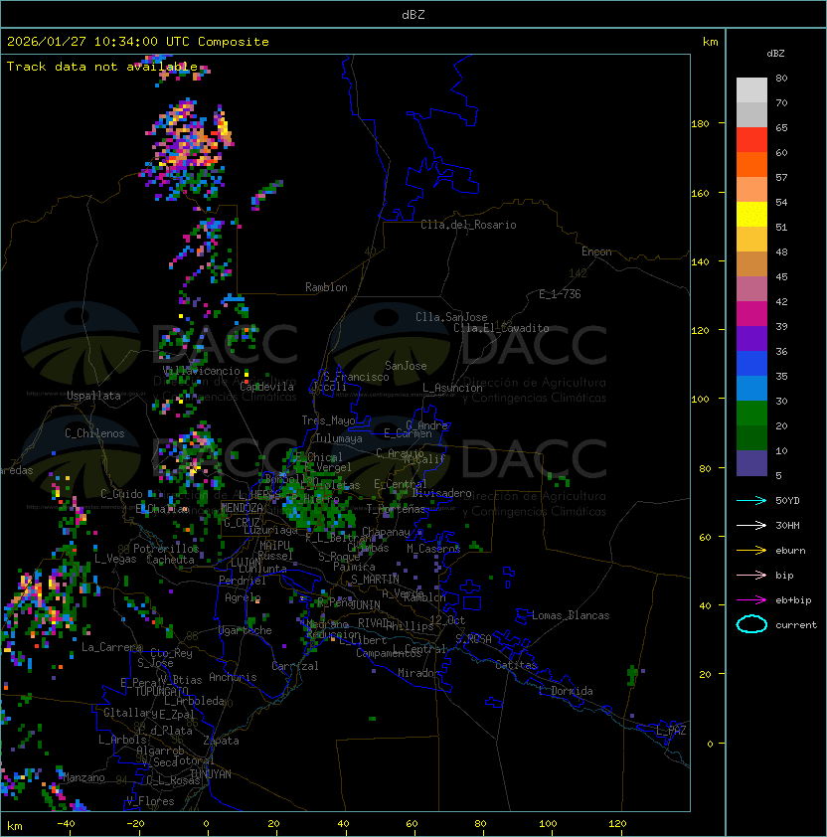Screen dimensions: 827x837
Task: Click the 'Uspallata' place label
Action: [93, 396]
